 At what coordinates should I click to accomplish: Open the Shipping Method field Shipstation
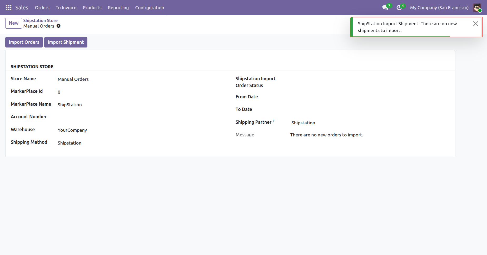pyautogui.click(x=69, y=143)
